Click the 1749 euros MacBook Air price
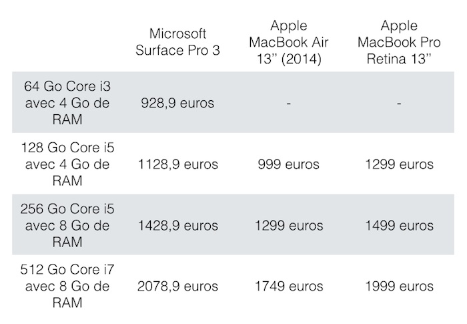This screenshot has height=324, width=467. 287,287
